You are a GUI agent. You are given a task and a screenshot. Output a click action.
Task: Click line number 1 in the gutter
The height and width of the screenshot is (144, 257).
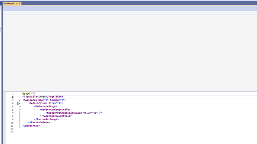pos(13,94)
